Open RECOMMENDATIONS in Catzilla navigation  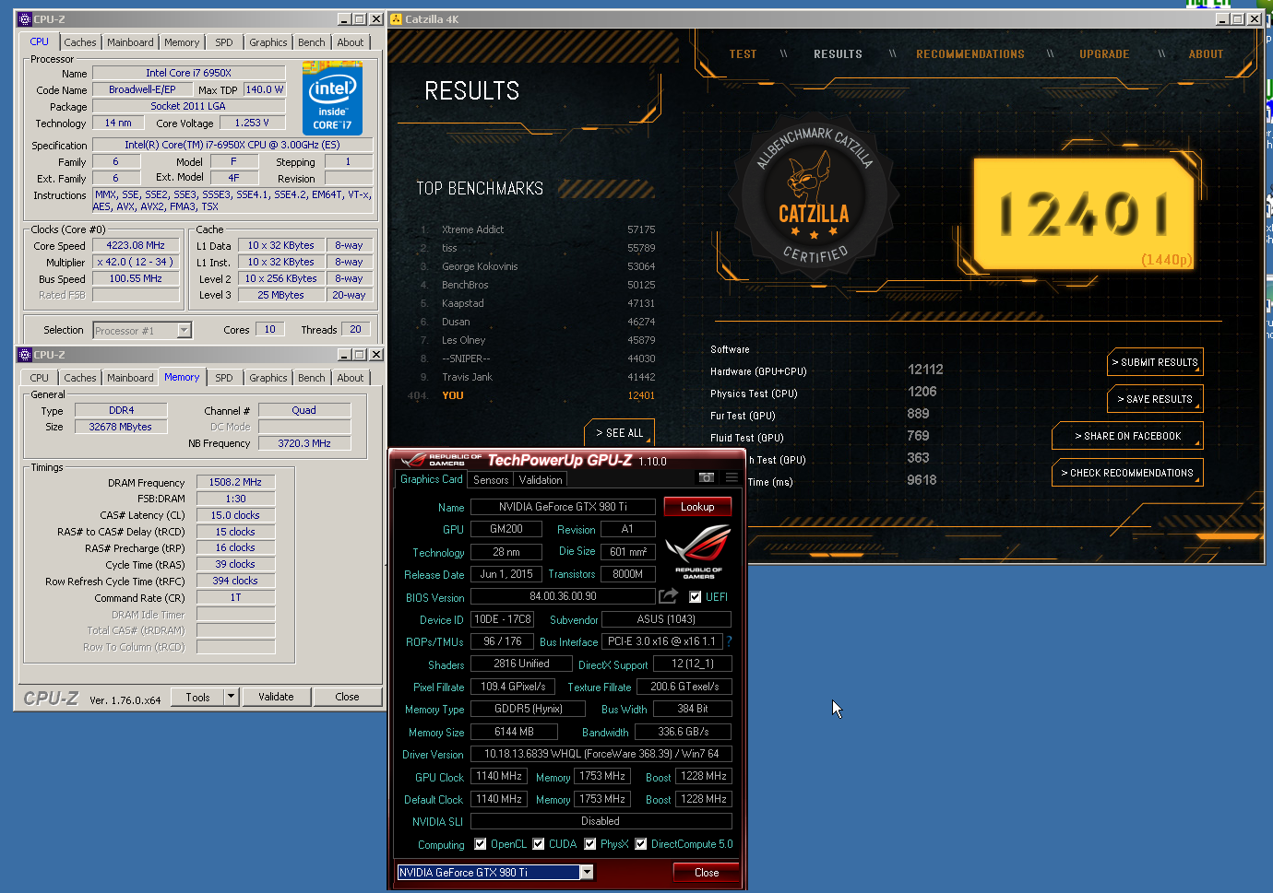tap(970, 54)
